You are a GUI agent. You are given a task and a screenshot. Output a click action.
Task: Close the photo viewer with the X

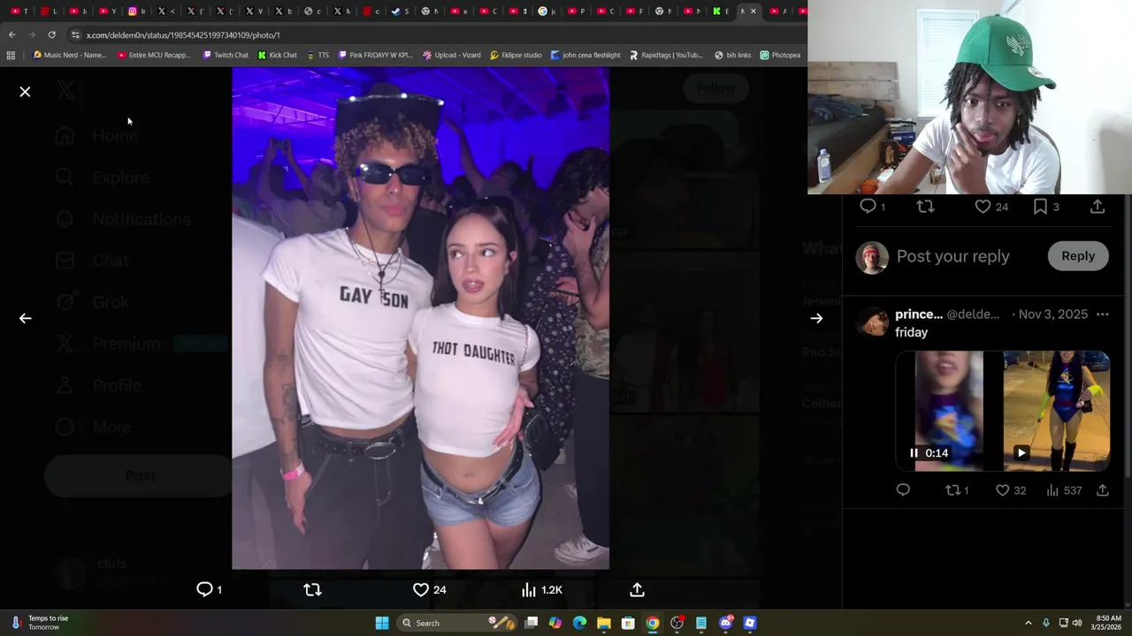click(x=25, y=92)
